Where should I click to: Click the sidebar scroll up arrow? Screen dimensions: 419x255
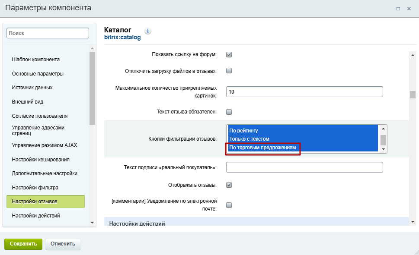click(92, 48)
